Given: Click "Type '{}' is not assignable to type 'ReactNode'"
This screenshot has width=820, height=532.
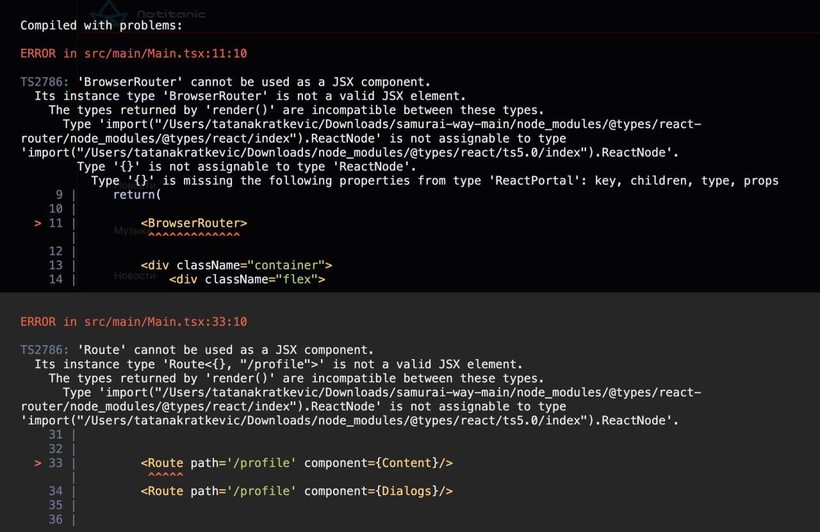Looking at the screenshot, I should pyautogui.click(x=247, y=166).
